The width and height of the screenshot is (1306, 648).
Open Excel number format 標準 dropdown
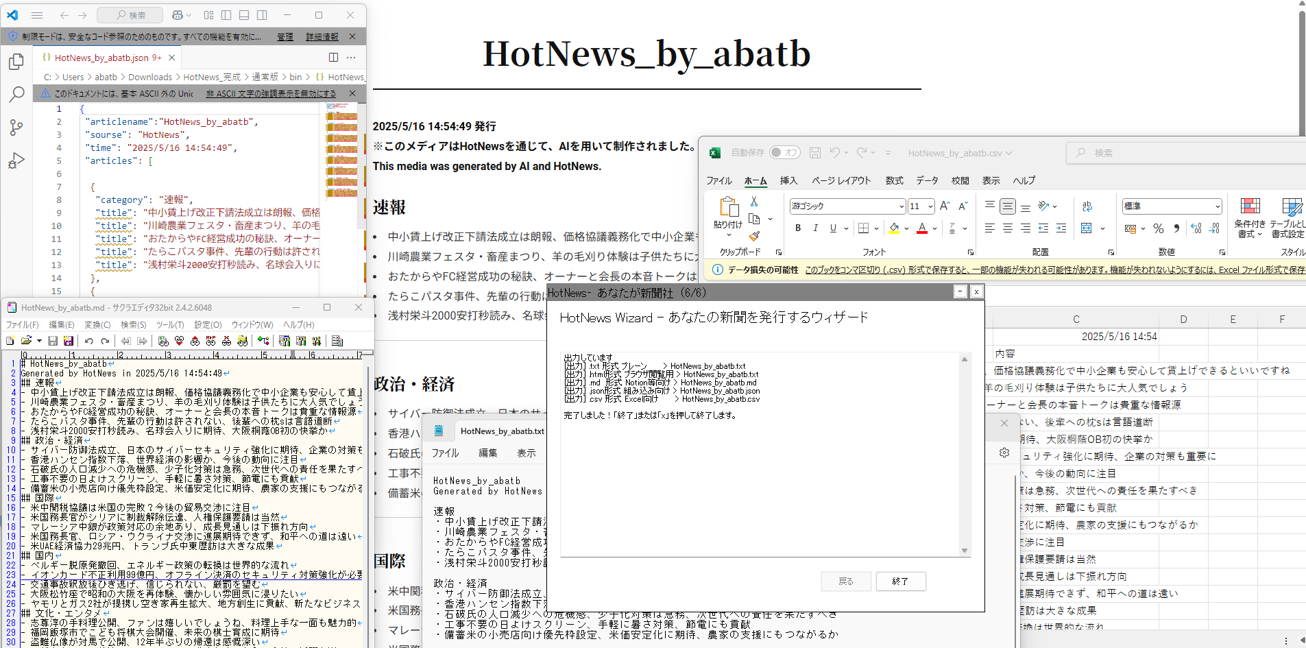pyautogui.click(x=1172, y=206)
